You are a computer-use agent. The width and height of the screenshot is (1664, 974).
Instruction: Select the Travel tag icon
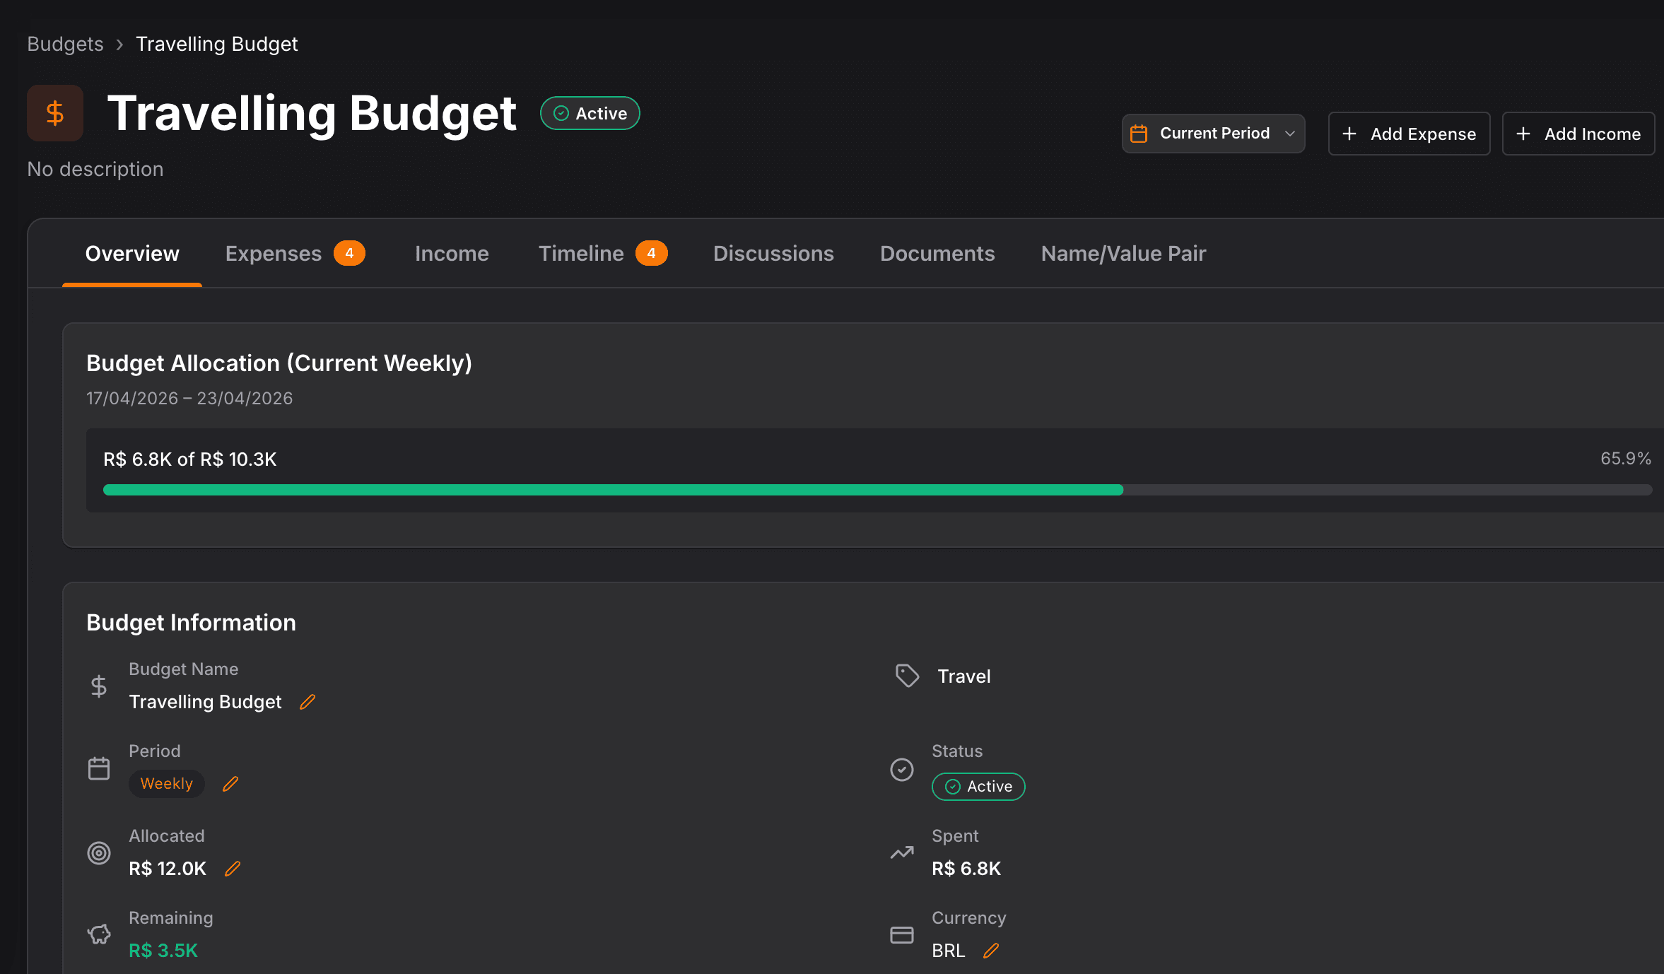(x=906, y=676)
